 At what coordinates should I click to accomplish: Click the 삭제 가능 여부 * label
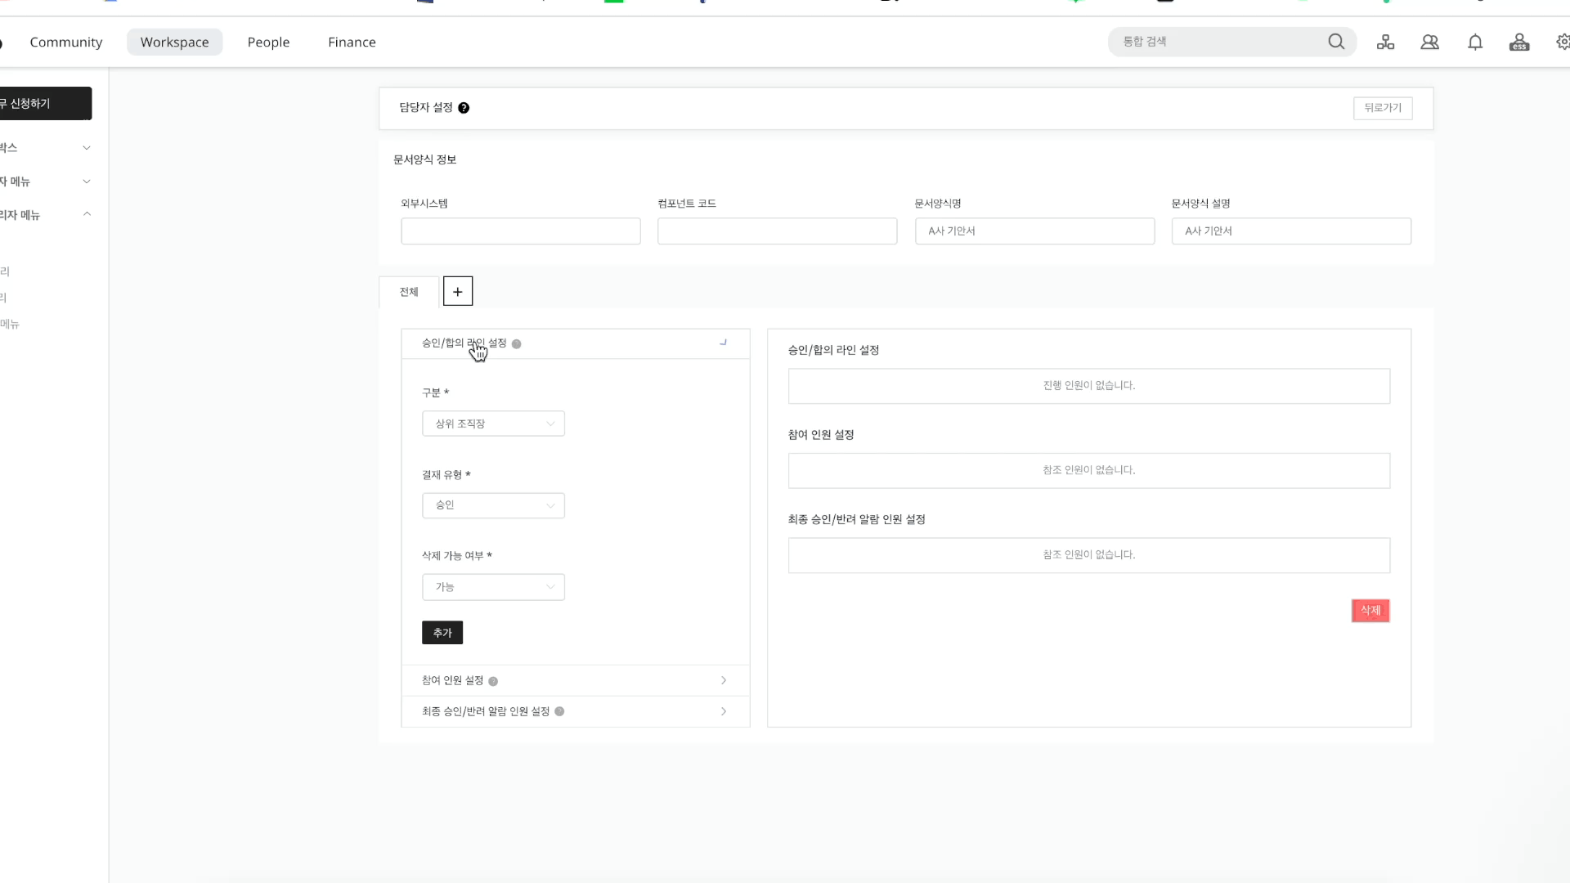click(456, 556)
